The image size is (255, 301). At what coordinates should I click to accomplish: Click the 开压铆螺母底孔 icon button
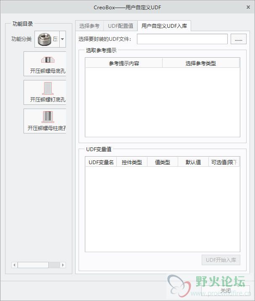click(x=45, y=64)
